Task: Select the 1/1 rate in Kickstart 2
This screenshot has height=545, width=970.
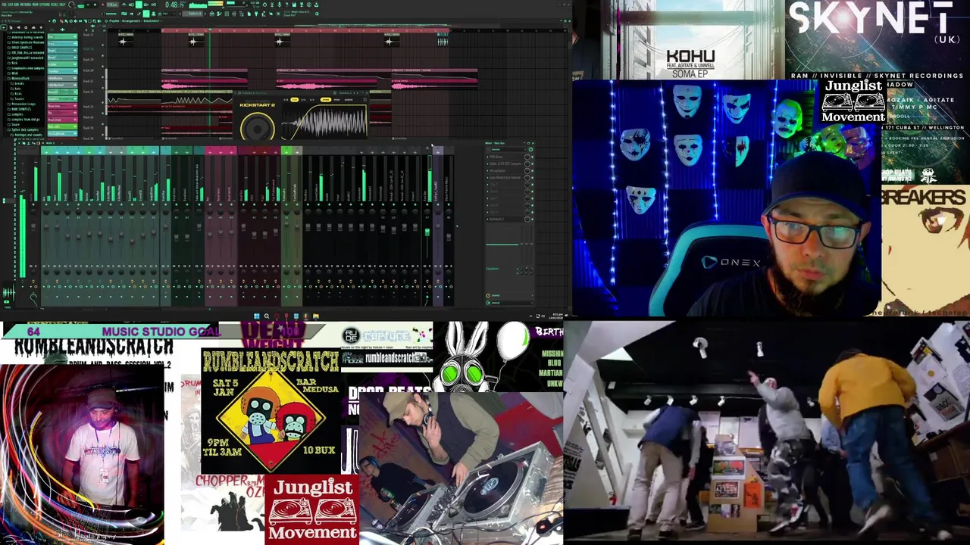Action: [x=312, y=100]
